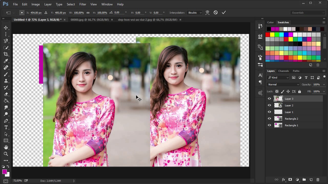This screenshot has height=184, width=328.
Task: Click the red swatch in Swatches panel
Action: (268, 35)
